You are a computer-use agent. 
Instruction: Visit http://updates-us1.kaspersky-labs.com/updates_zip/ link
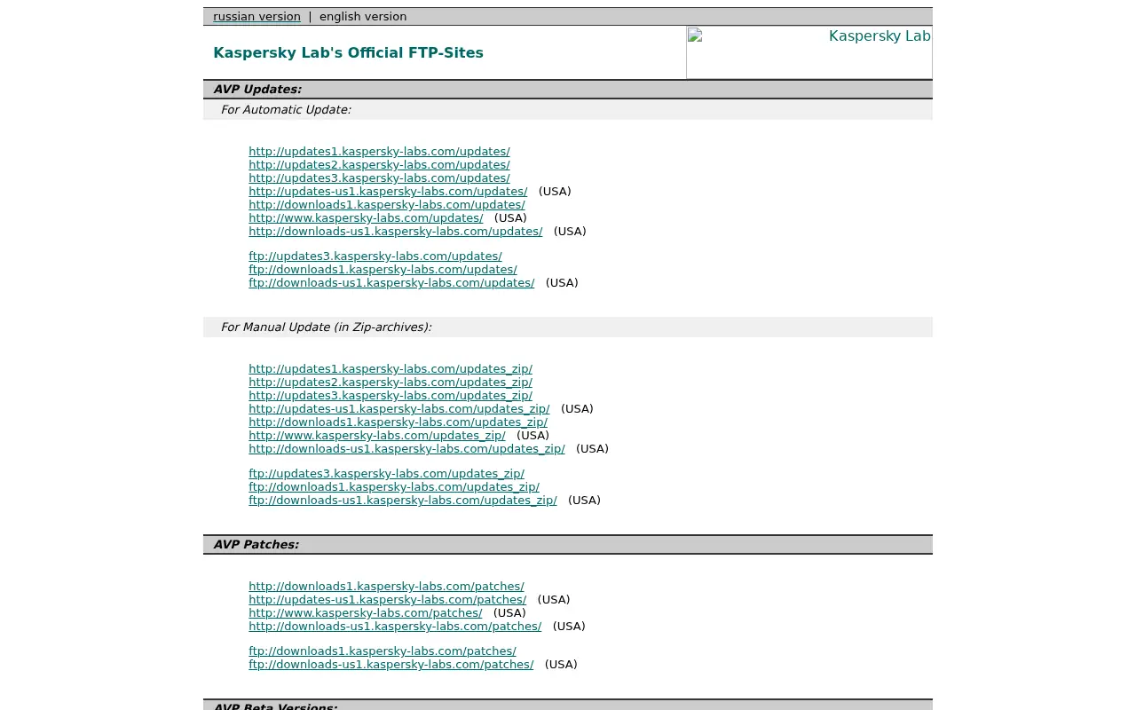point(399,409)
